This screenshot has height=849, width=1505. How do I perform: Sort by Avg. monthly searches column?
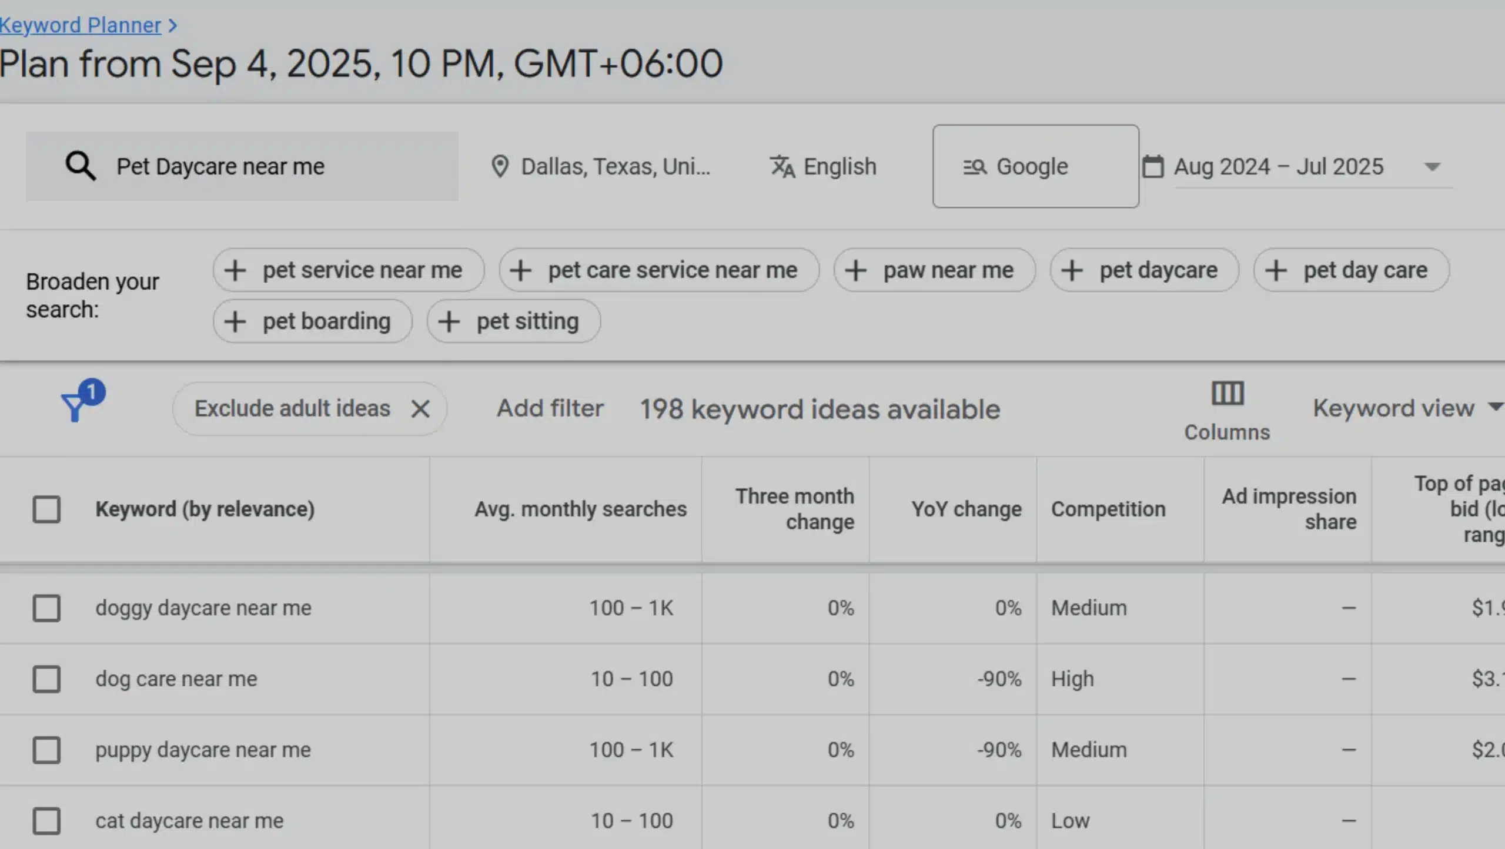coord(580,509)
